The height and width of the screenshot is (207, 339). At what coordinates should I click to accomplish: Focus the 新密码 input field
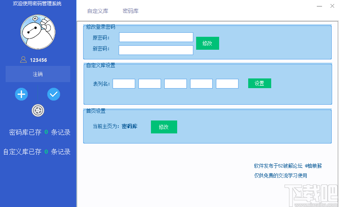(156, 50)
